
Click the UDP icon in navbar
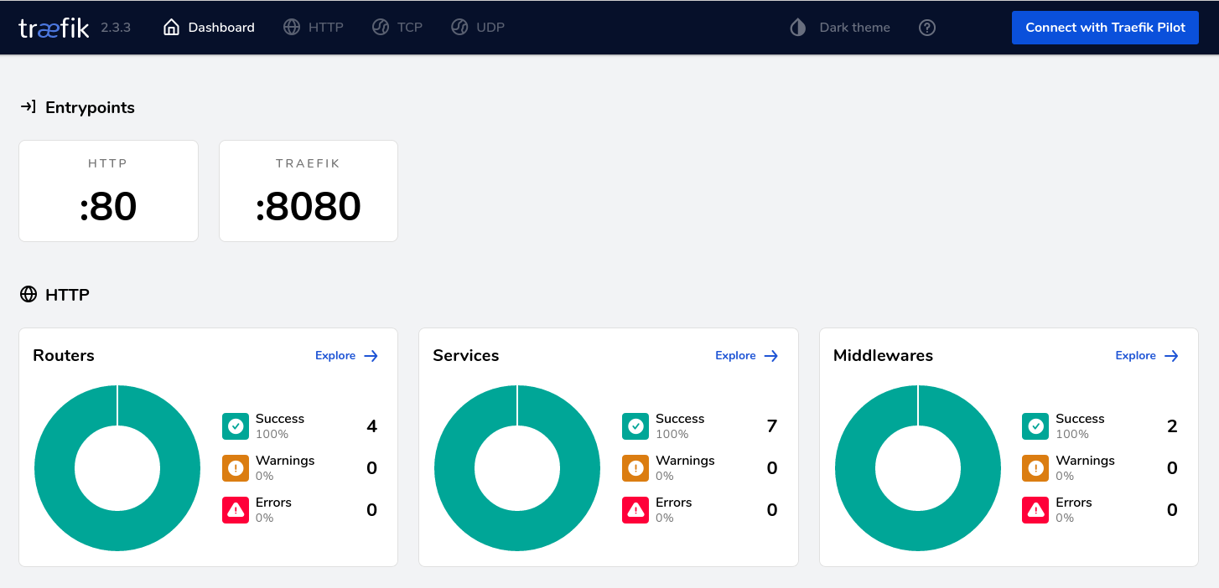click(x=459, y=27)
